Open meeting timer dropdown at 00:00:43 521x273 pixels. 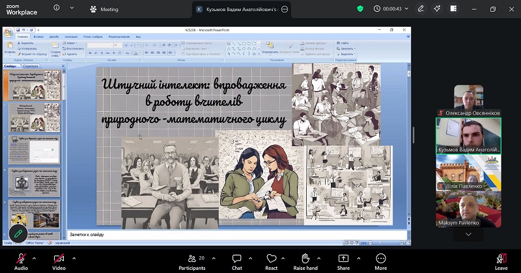click(406, 9)
